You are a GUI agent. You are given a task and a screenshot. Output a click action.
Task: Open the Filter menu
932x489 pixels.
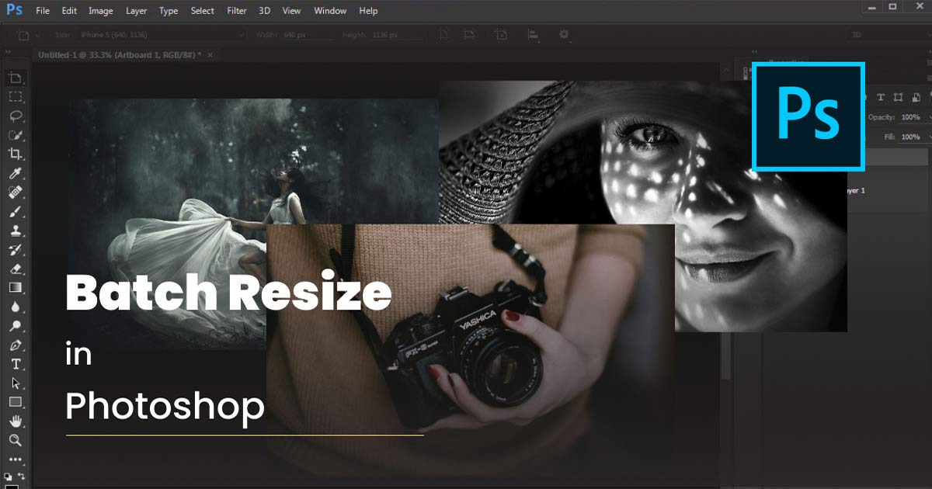tap(236, 10)
